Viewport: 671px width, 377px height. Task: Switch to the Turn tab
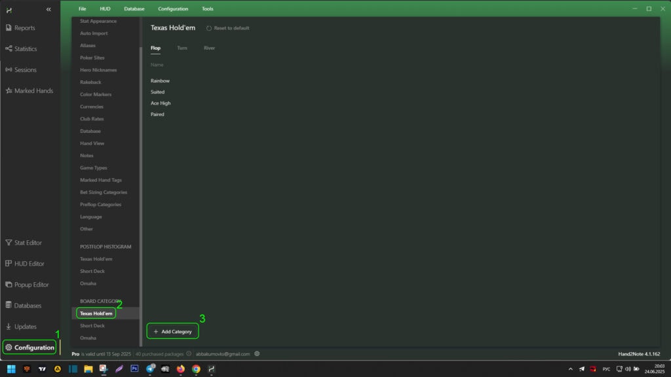point(182,48)
